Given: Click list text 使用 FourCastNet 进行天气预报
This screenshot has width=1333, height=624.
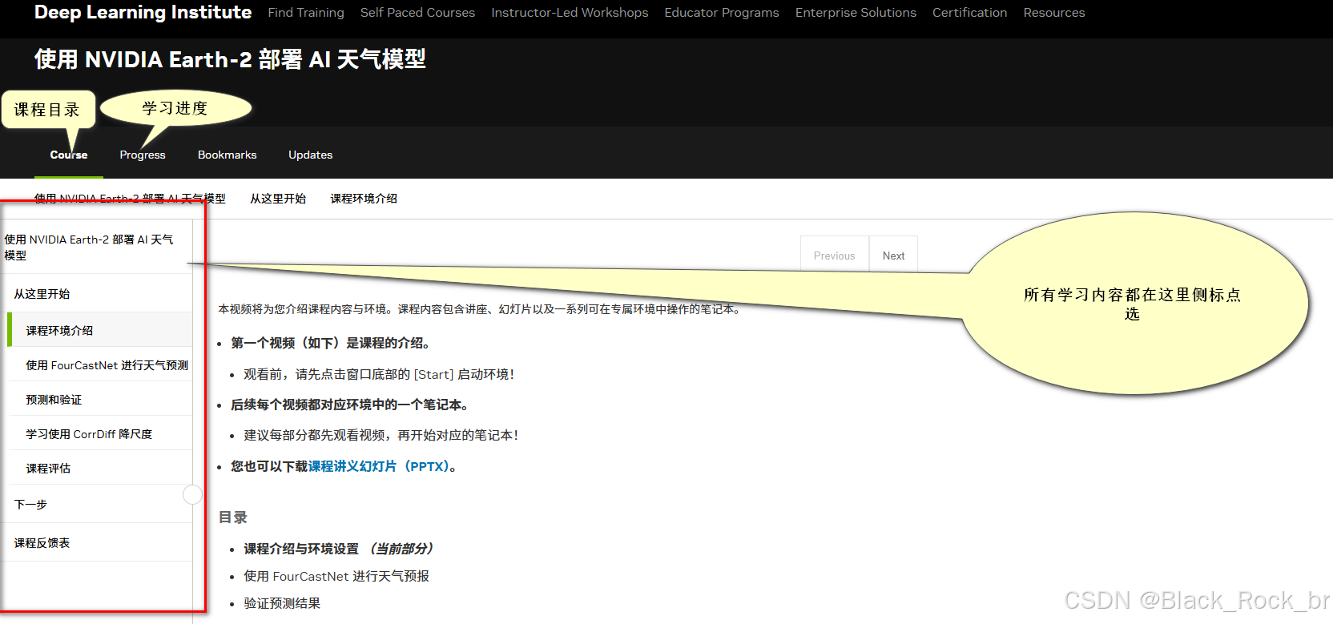Looking at the screenshot, I should pos(336,576).
